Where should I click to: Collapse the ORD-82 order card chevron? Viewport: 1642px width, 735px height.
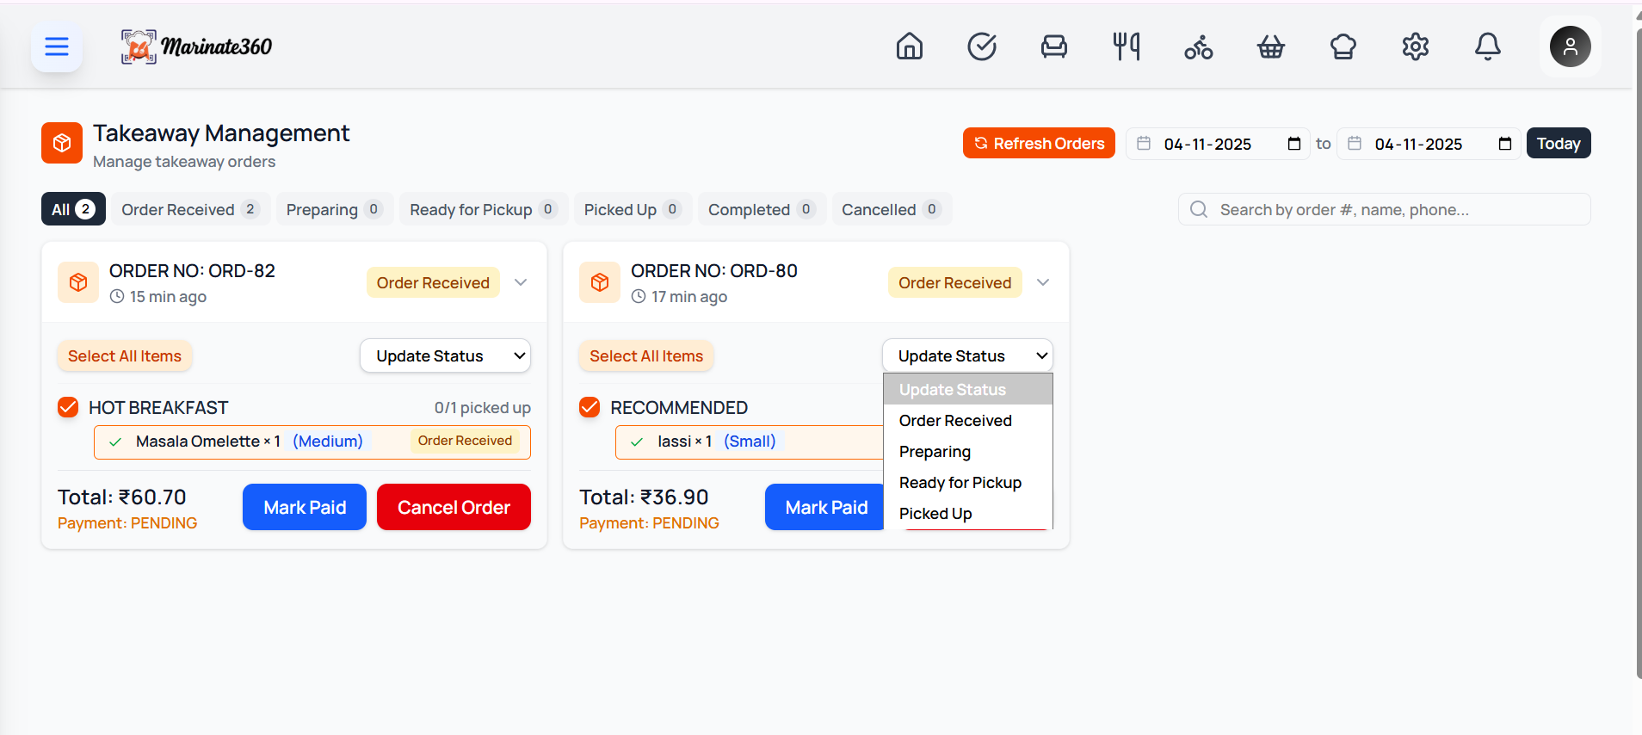521,282
